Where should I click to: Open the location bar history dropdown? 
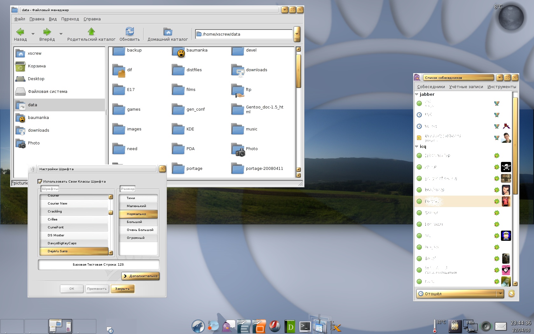pyautogui.click(x=297, y=34)
